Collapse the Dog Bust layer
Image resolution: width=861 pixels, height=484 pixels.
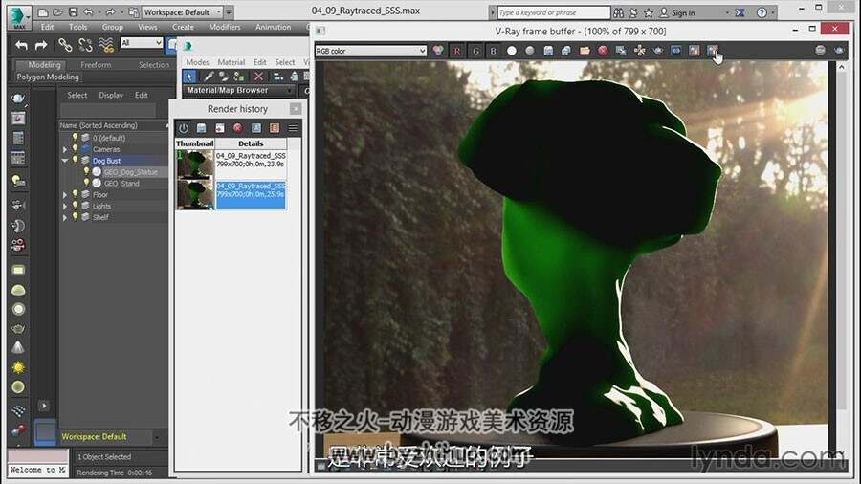65,161
